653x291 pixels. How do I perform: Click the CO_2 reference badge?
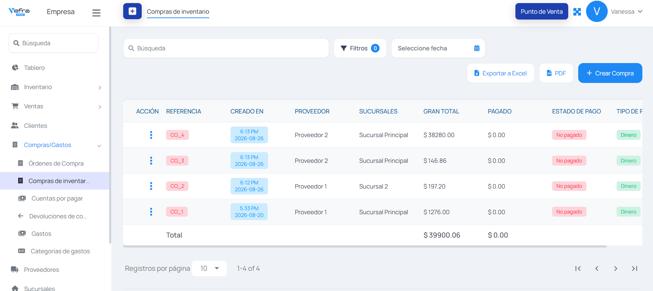[177, 186]
